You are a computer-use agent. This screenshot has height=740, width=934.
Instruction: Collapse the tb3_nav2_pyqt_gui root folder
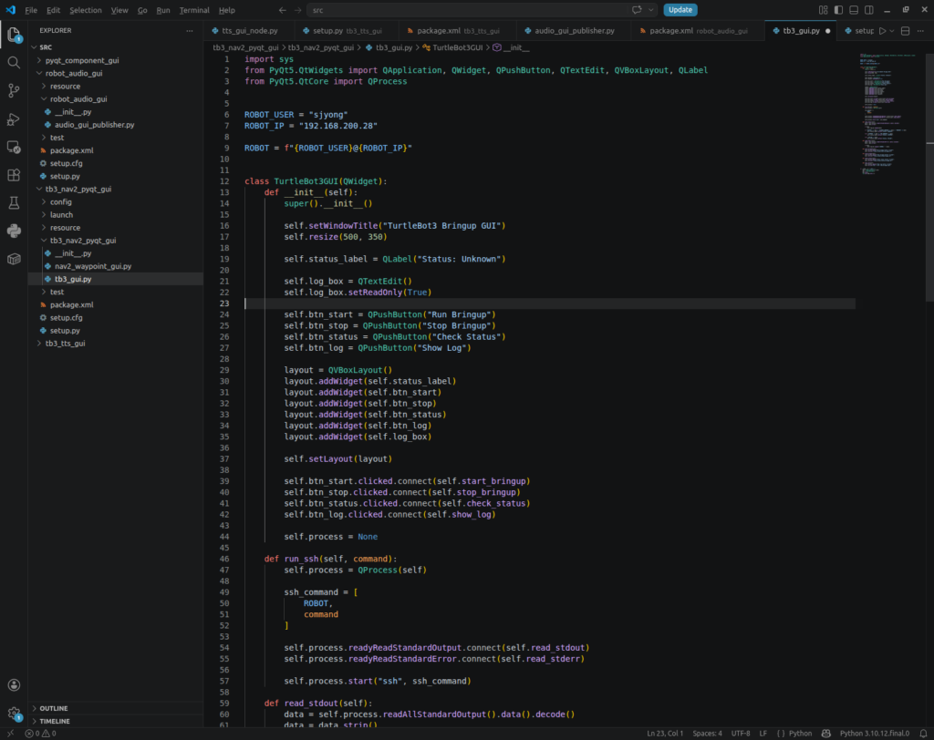[78, 190]
